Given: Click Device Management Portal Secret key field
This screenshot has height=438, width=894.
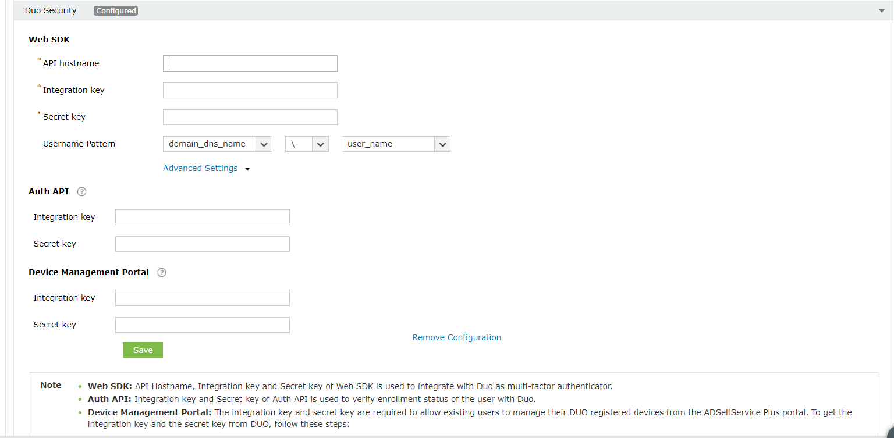Looking at the screenshot, I should [203, 325].
